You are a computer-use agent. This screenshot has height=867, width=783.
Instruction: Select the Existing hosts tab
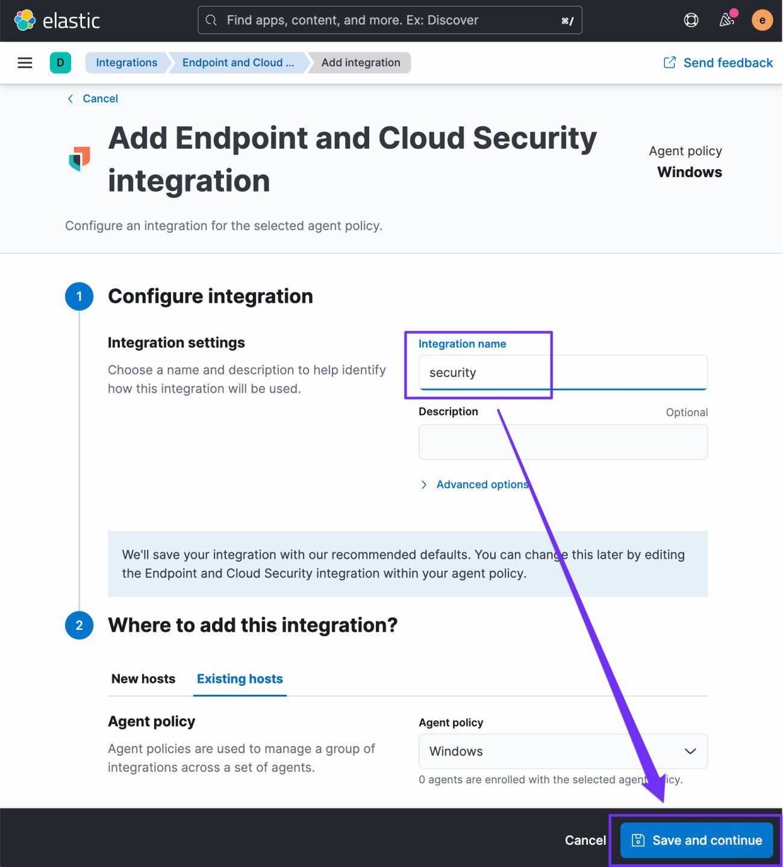pos(240,679)
